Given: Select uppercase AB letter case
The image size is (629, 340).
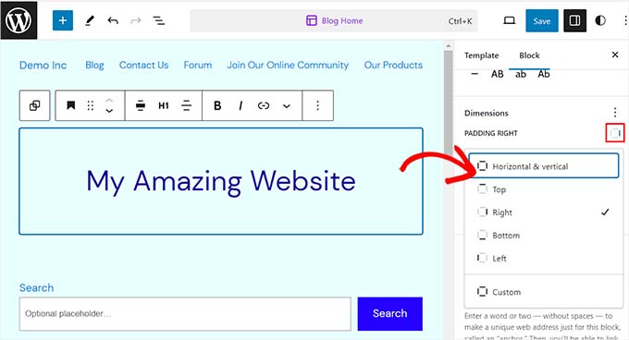Looking at the screenshot, I should (497, 74).
